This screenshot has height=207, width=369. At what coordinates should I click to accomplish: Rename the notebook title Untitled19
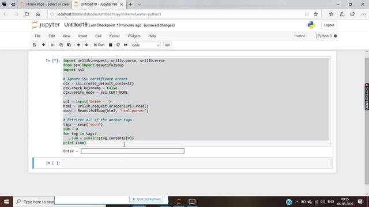pos(76,25)
